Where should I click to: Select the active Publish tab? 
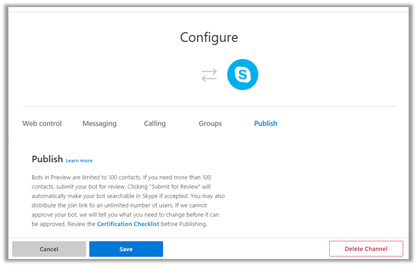266,124
